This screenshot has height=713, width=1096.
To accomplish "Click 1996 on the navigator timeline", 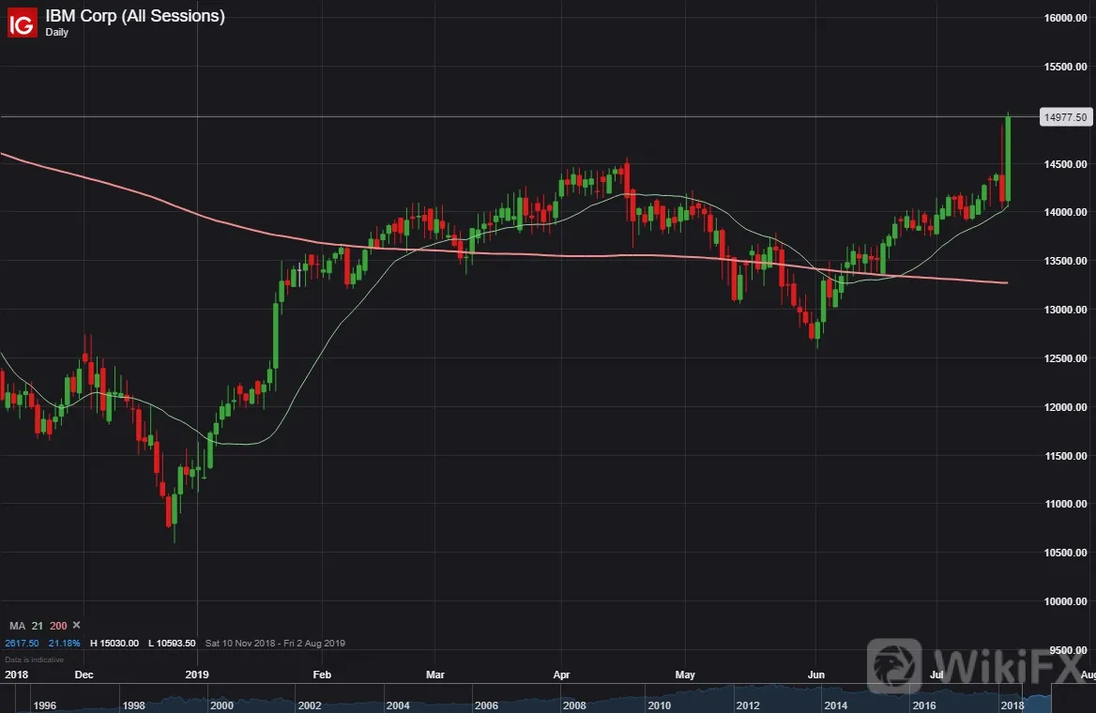I will [45, 705].
